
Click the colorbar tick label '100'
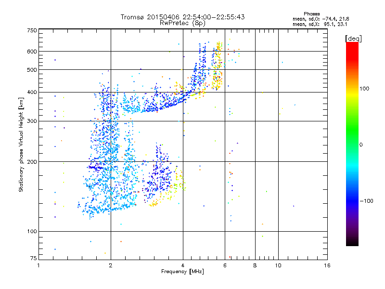coord(364,89)
